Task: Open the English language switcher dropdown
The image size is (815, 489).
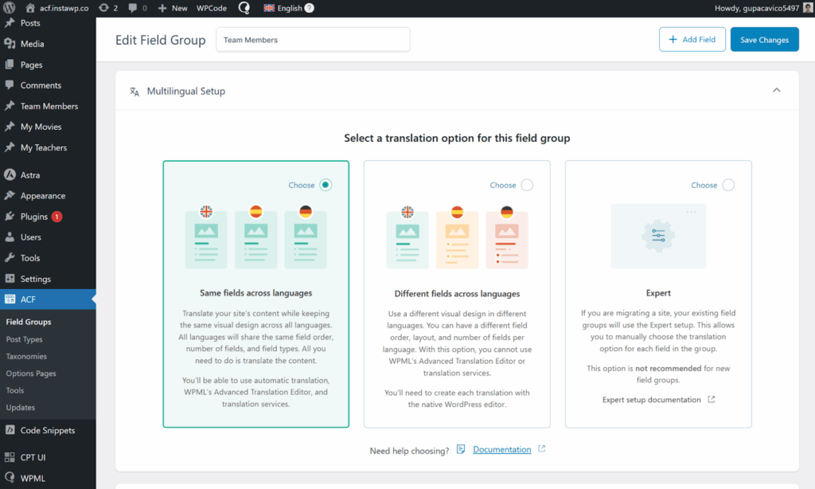Action: 283,9
